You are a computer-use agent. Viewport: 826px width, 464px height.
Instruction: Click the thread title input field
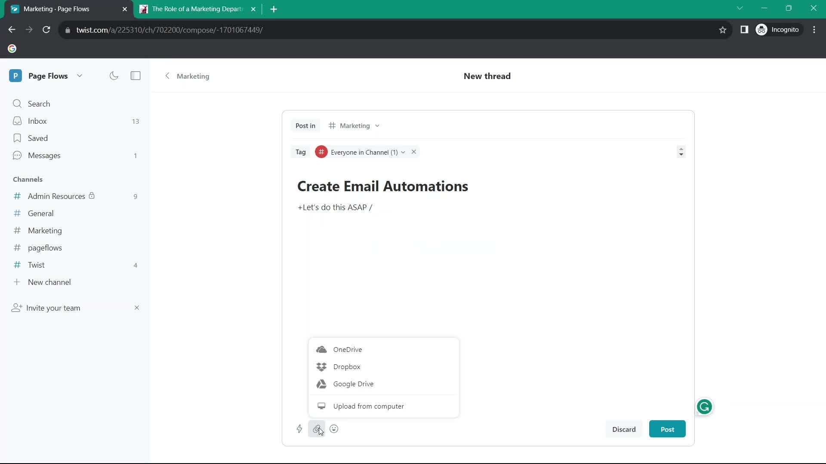click(x=383, y=186)
